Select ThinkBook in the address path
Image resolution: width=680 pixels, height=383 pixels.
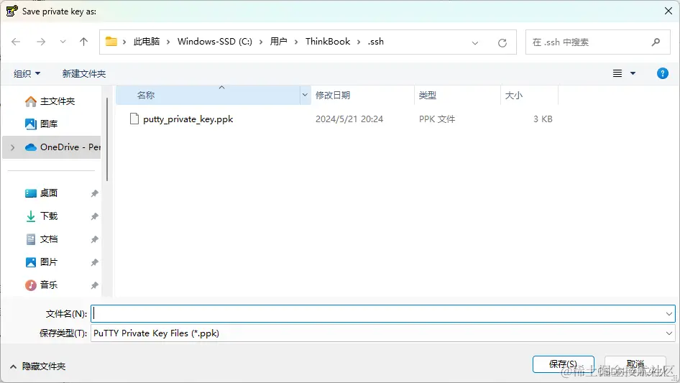328,42
